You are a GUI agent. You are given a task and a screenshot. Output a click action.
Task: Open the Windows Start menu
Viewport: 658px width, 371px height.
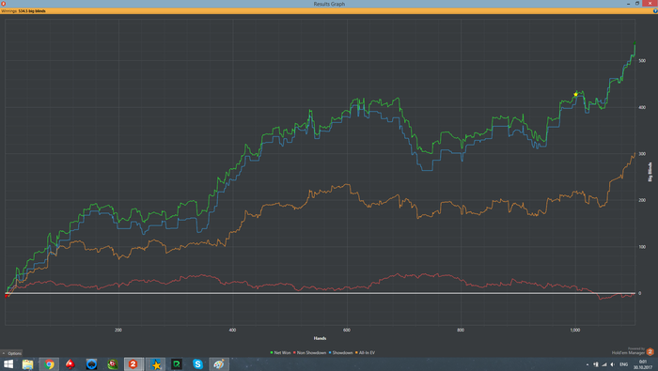[8, 364]
